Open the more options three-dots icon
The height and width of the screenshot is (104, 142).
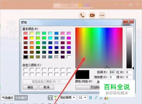102,15
